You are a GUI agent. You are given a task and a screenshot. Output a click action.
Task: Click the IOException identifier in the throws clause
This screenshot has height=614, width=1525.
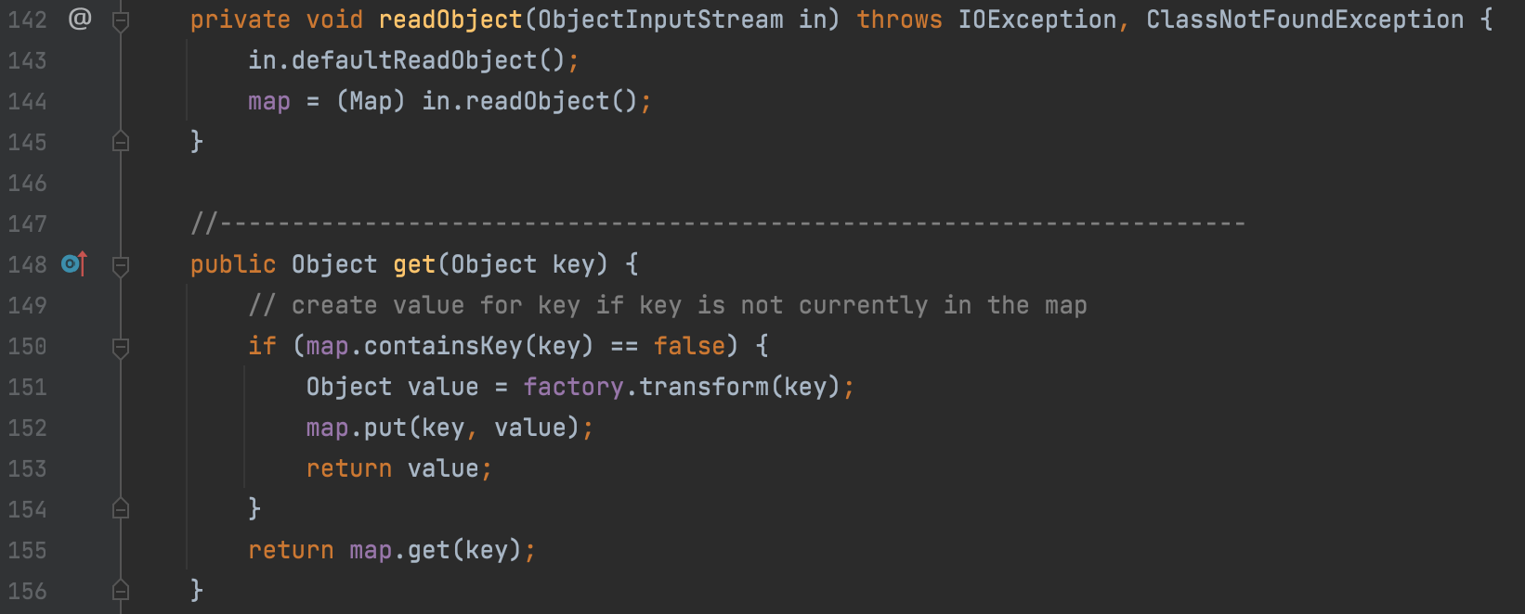pyautogui.click(x=1037, y=19)
